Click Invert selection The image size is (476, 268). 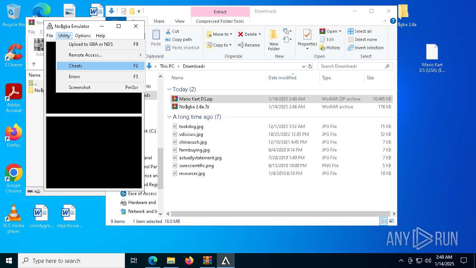click(x=366, y=48)
